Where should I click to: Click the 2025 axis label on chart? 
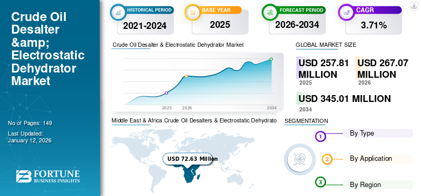(x=167, y=108)
